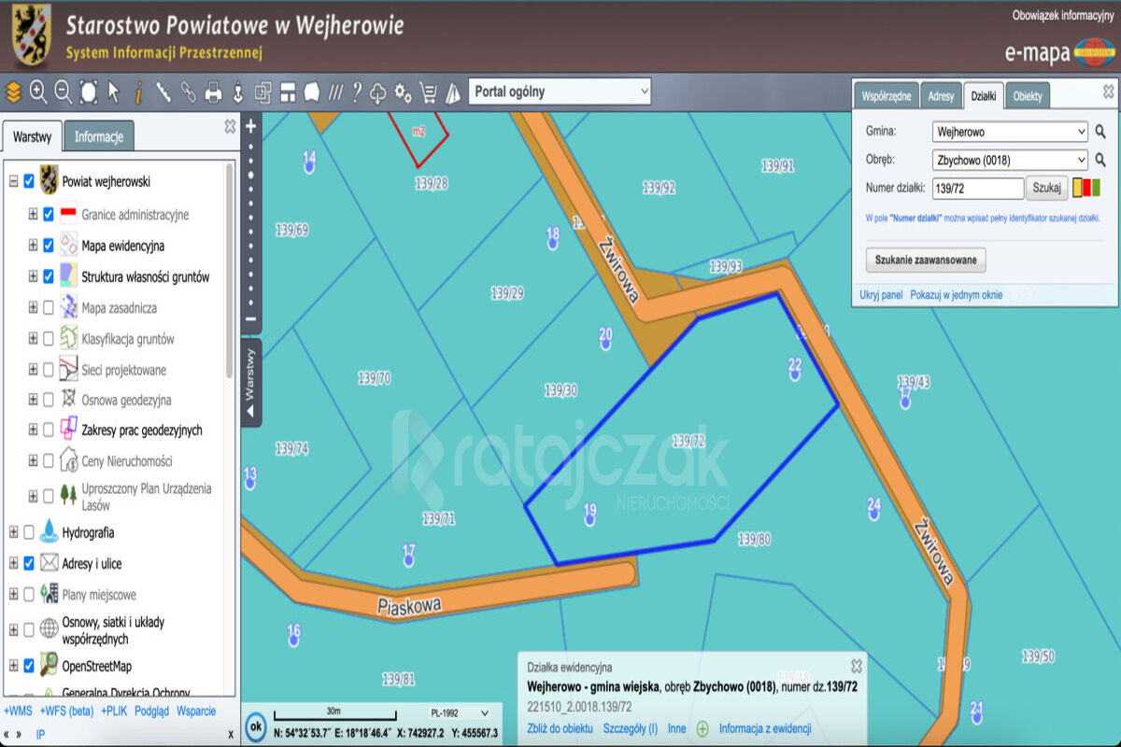Expand the Adresy i ulice tree node
This screenshot has width=1121, height=747.
point(13,563)
